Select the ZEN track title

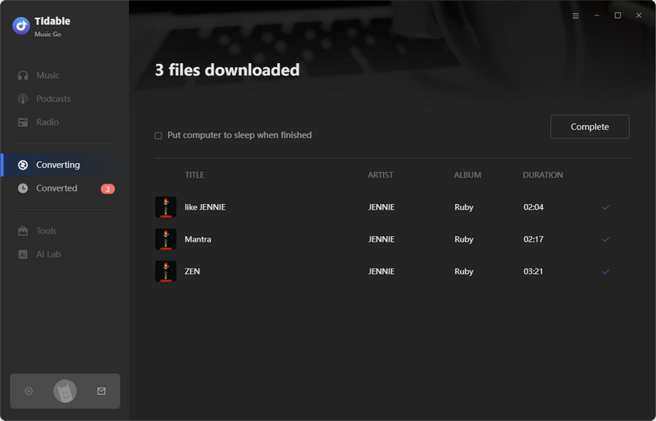pyautogui.click(x=192, y=271)
